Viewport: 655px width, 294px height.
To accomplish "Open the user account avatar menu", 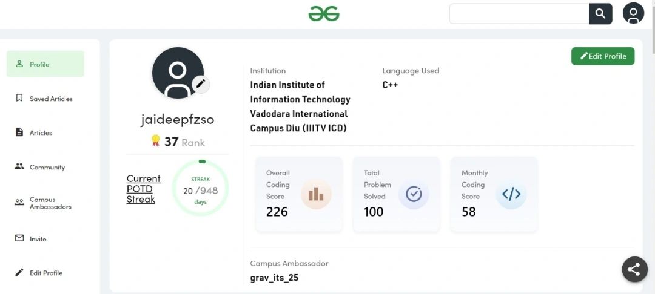I will click(x=633, y=13).
